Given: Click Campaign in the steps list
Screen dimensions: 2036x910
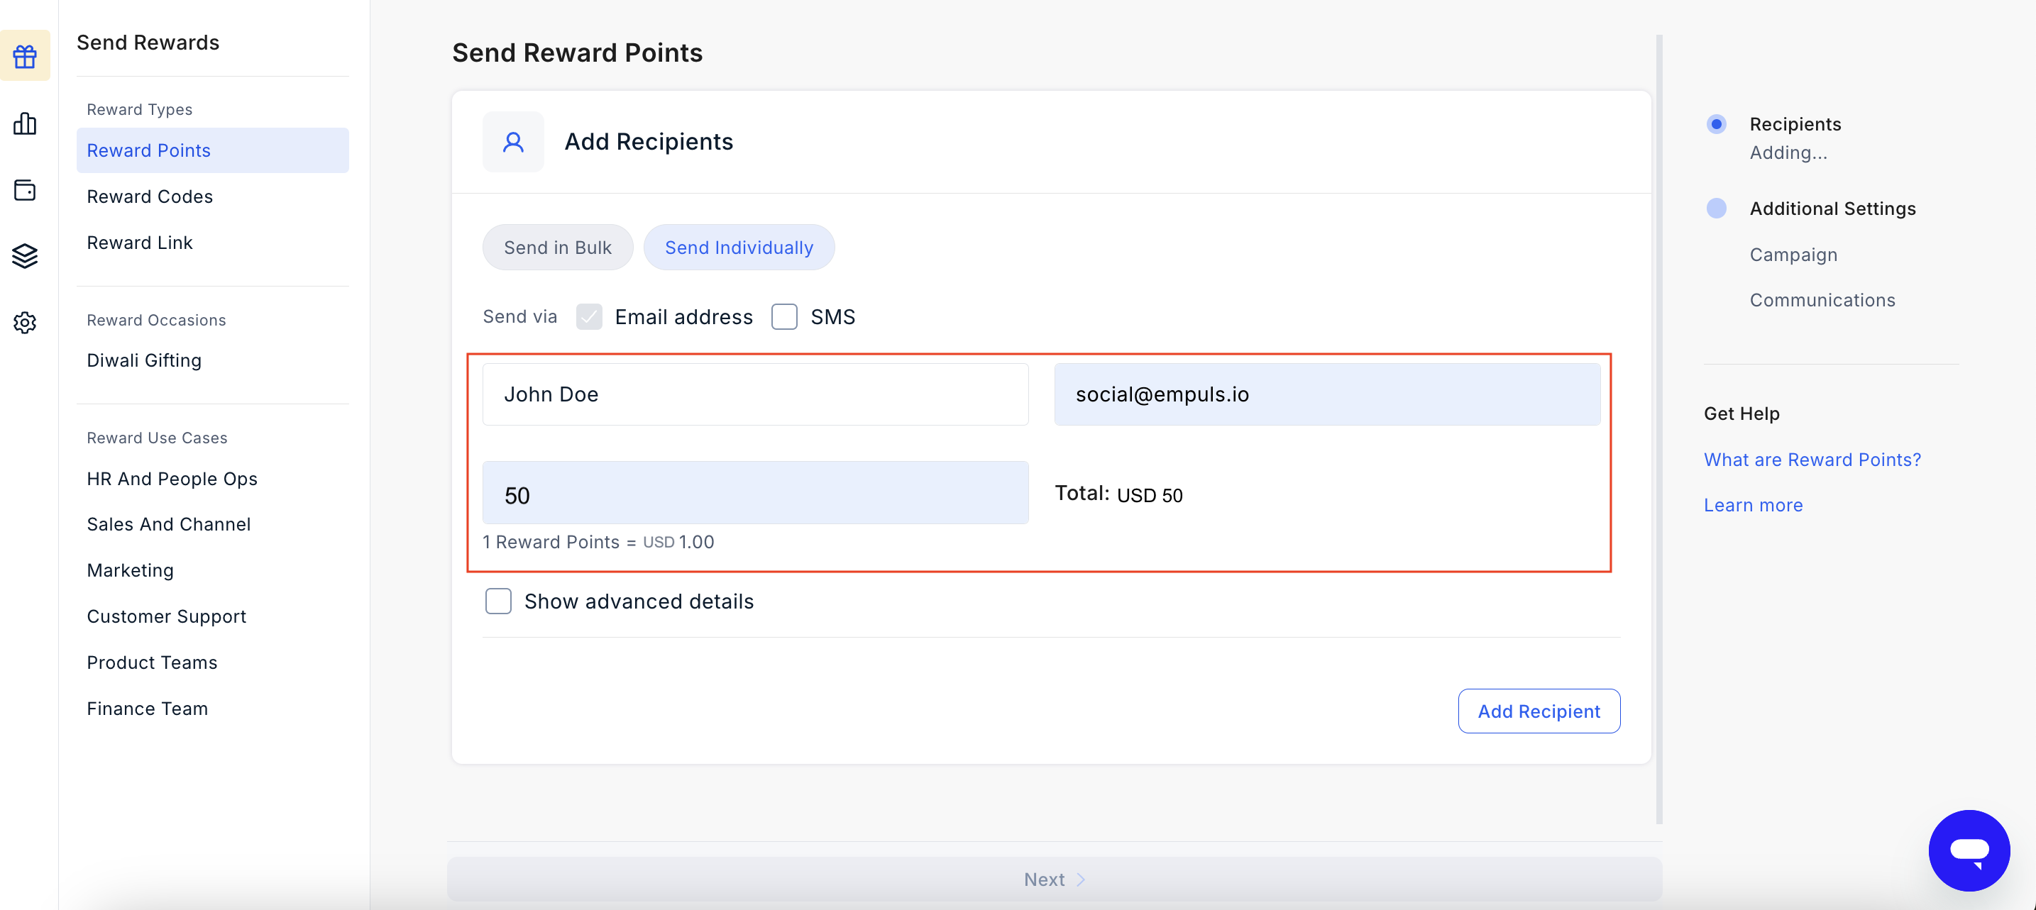Looking at the screenshot, I should pos(1793,255).
